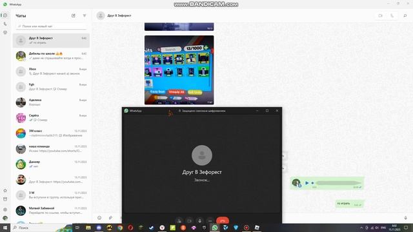Start a video call from chat header
The width and height of the screenshot is (413, 232).
[380, 15]
